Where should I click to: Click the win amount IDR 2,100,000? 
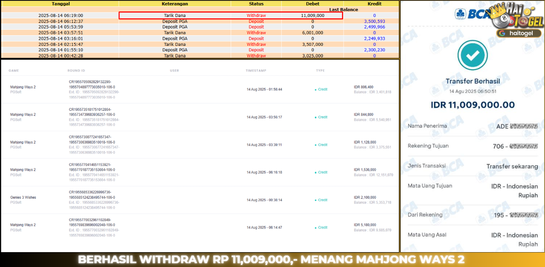click(365, 197)
